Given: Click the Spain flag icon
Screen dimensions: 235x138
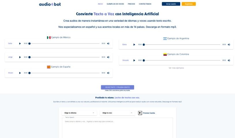Looking at the screenshot, I should [x=49, y=67].
